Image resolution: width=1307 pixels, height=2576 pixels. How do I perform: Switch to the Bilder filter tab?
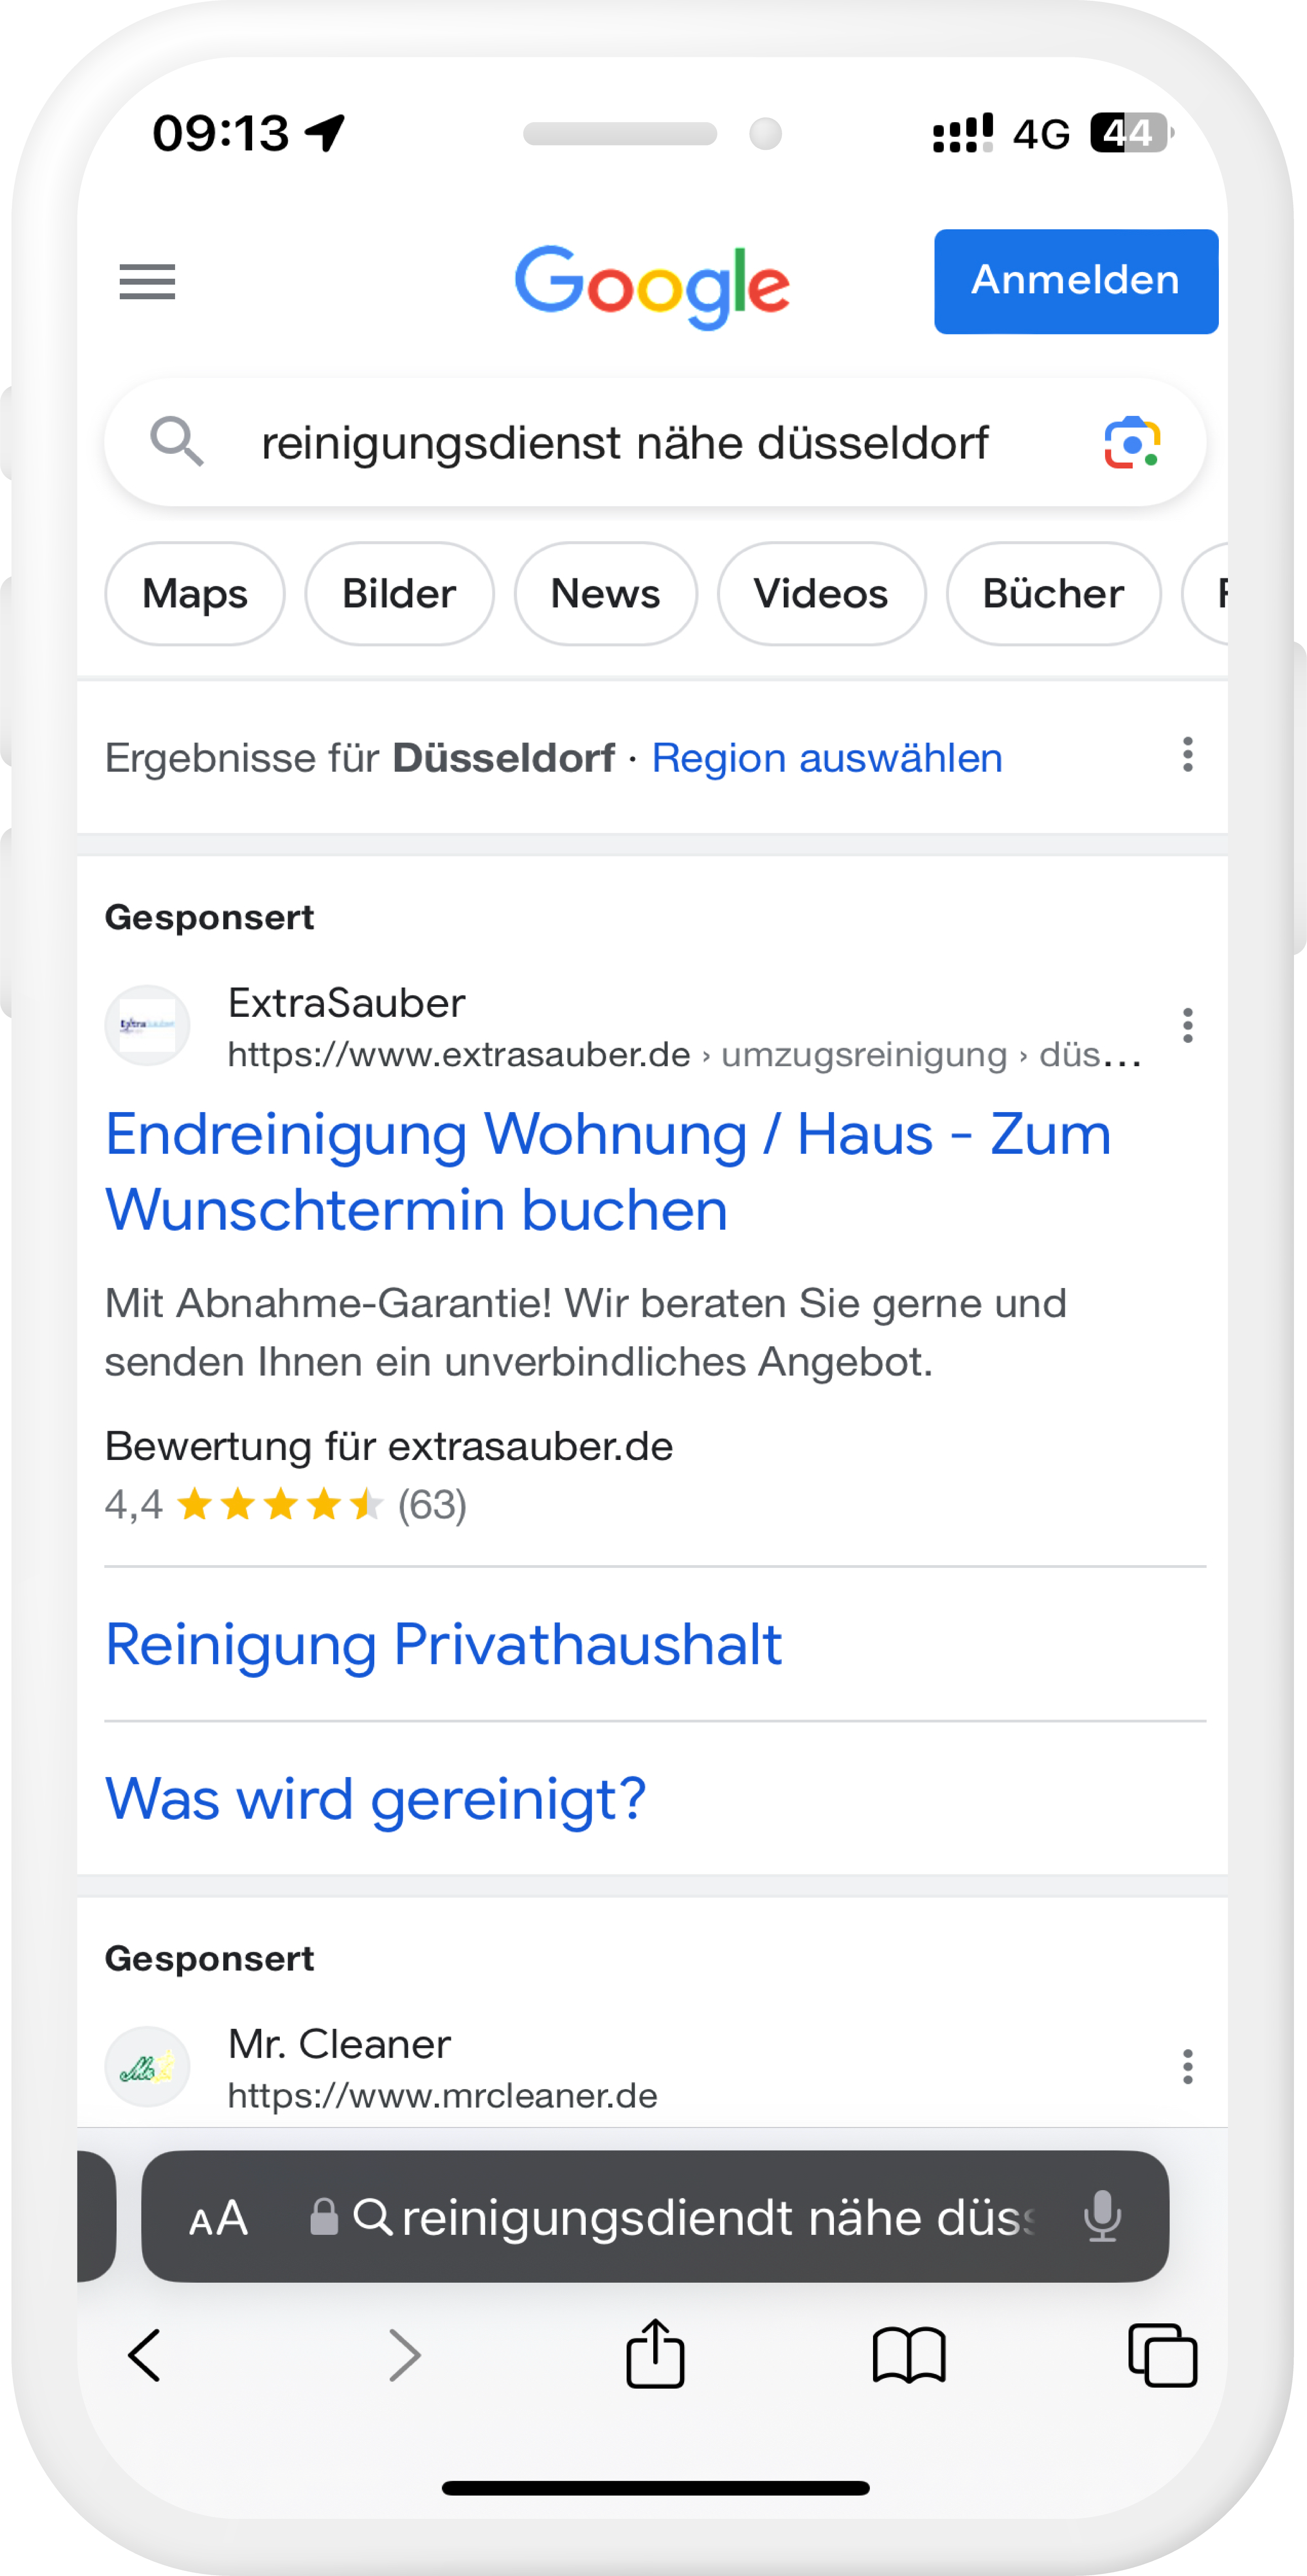point(399,594)
